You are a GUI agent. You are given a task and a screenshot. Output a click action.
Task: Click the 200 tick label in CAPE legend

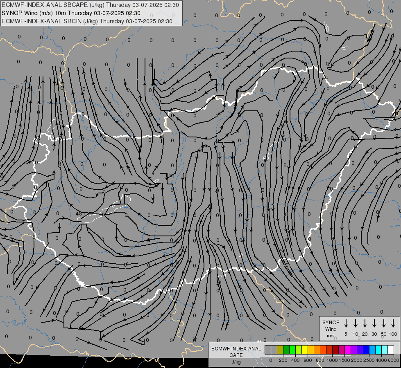(283, 360)
